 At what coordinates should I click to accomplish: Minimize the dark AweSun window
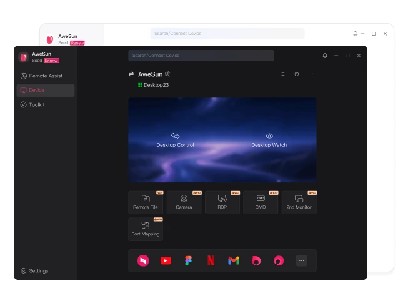[336, 56]
